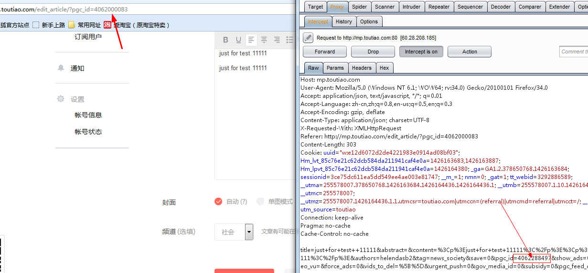The image size is (588, 273).
Task: Click the X-Requested-With header line
Action: [x=351, y=128]
